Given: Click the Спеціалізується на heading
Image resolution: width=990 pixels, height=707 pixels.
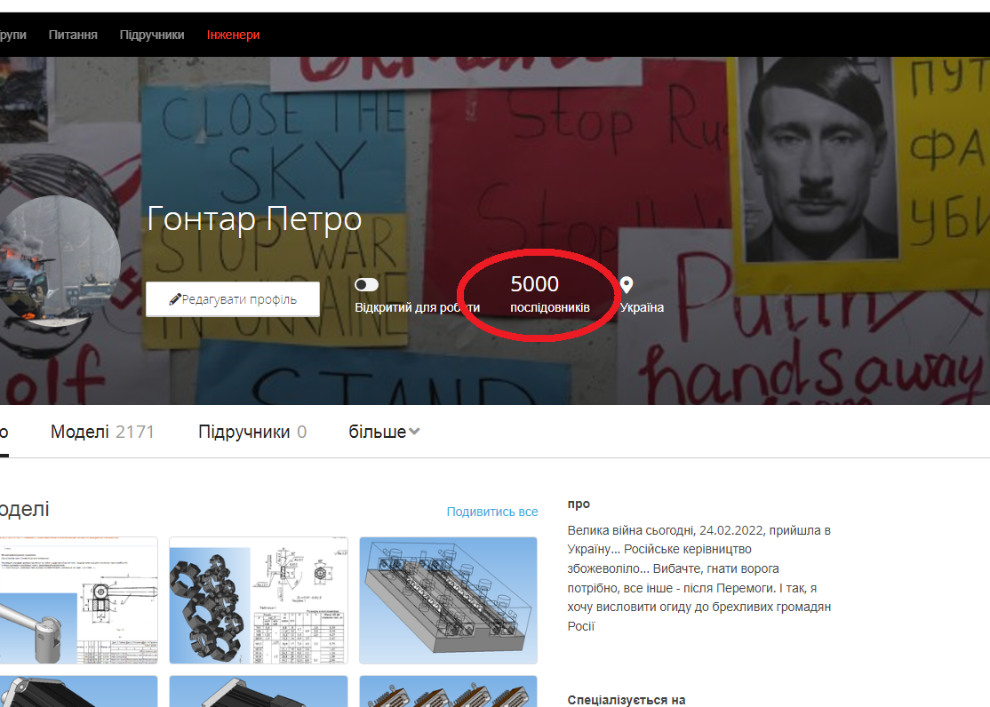Looking at the screenshot, I should (x=627, y=699).
